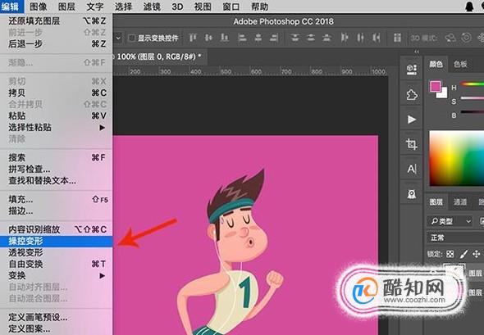Click the distribute left edges icon
Image resolution: width=484 pixels, height=335 pixels.
coord(345,38)
